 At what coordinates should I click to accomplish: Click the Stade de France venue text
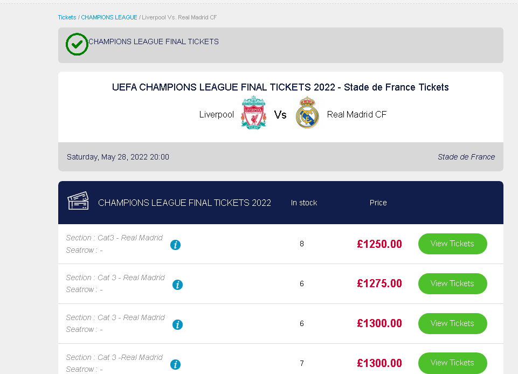(466, 157)
